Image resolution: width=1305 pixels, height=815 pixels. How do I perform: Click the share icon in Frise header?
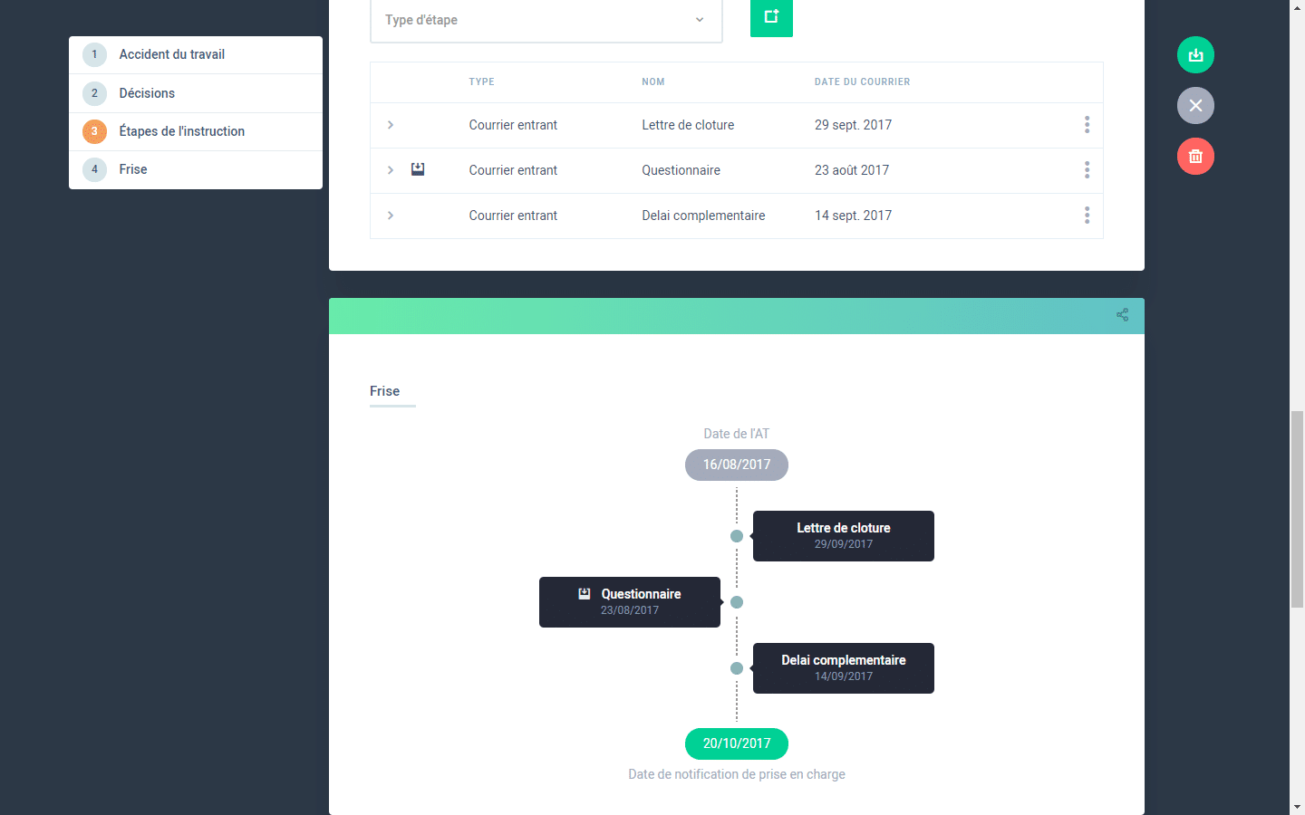point(1122,315)
